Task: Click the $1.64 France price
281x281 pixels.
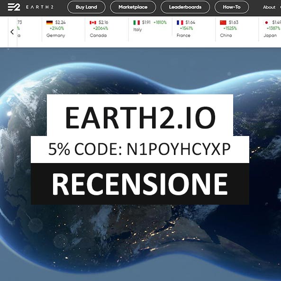Action: (x=190, y=22)
